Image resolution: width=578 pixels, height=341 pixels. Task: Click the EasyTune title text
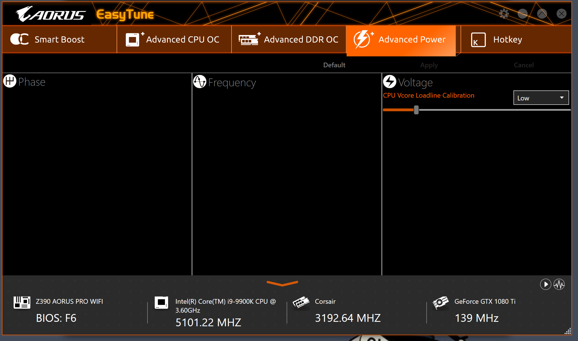tap(125, 14)
